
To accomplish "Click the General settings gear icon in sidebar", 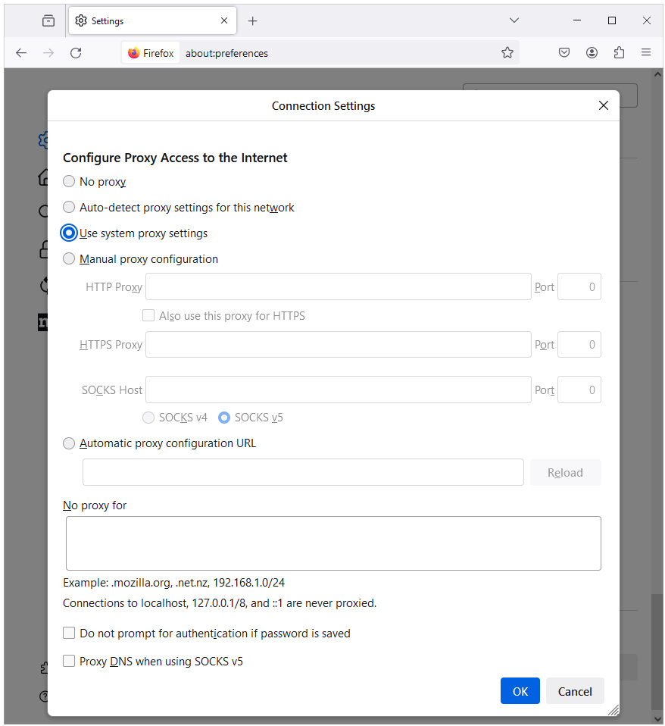I will [x=45, y=139].
